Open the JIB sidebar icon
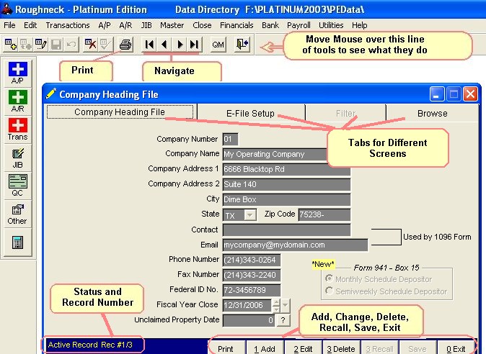Image resolution: width=486 pixels, height=354 pixels. pos(18,158)
